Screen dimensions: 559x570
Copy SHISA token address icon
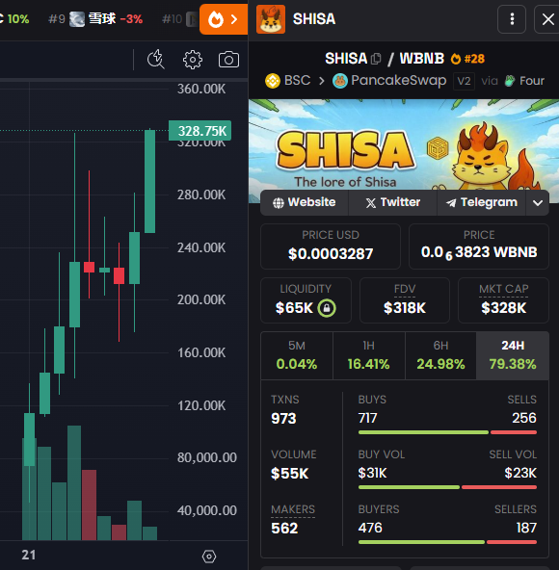(376, 59)
